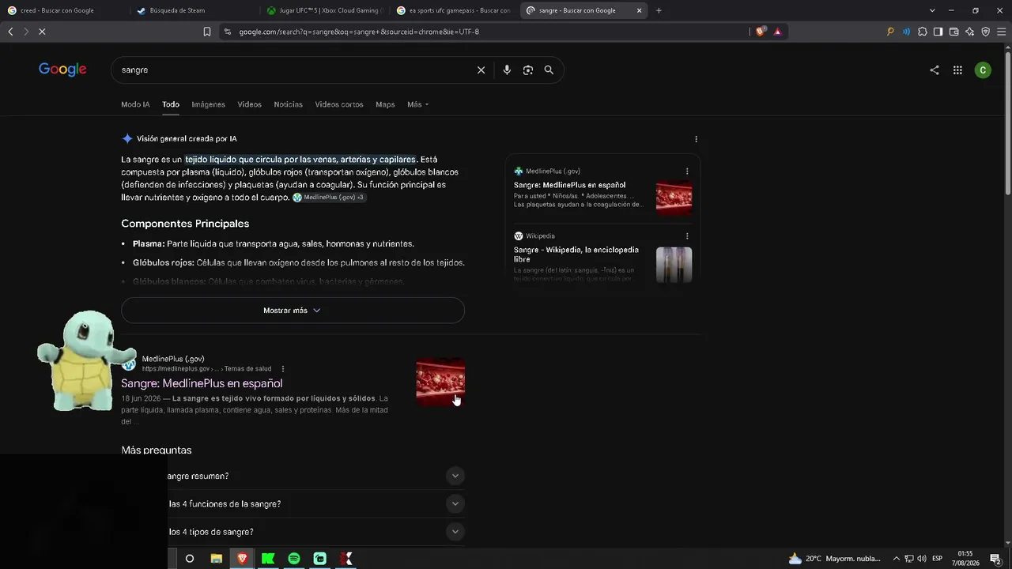
Task: Open the Wikipedia source card thumbnail
Action: click(x=674, y=265)
